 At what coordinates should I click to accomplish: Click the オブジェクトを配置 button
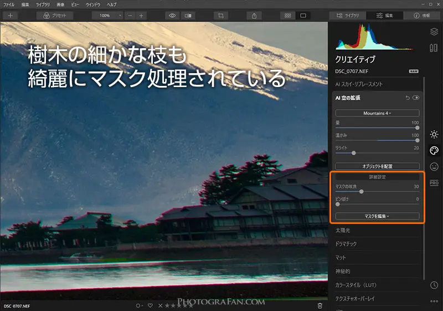click(377, 166)
